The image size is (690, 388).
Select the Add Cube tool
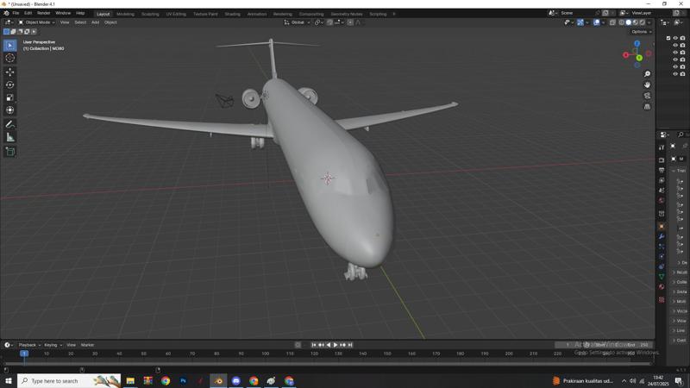point(10,152)
